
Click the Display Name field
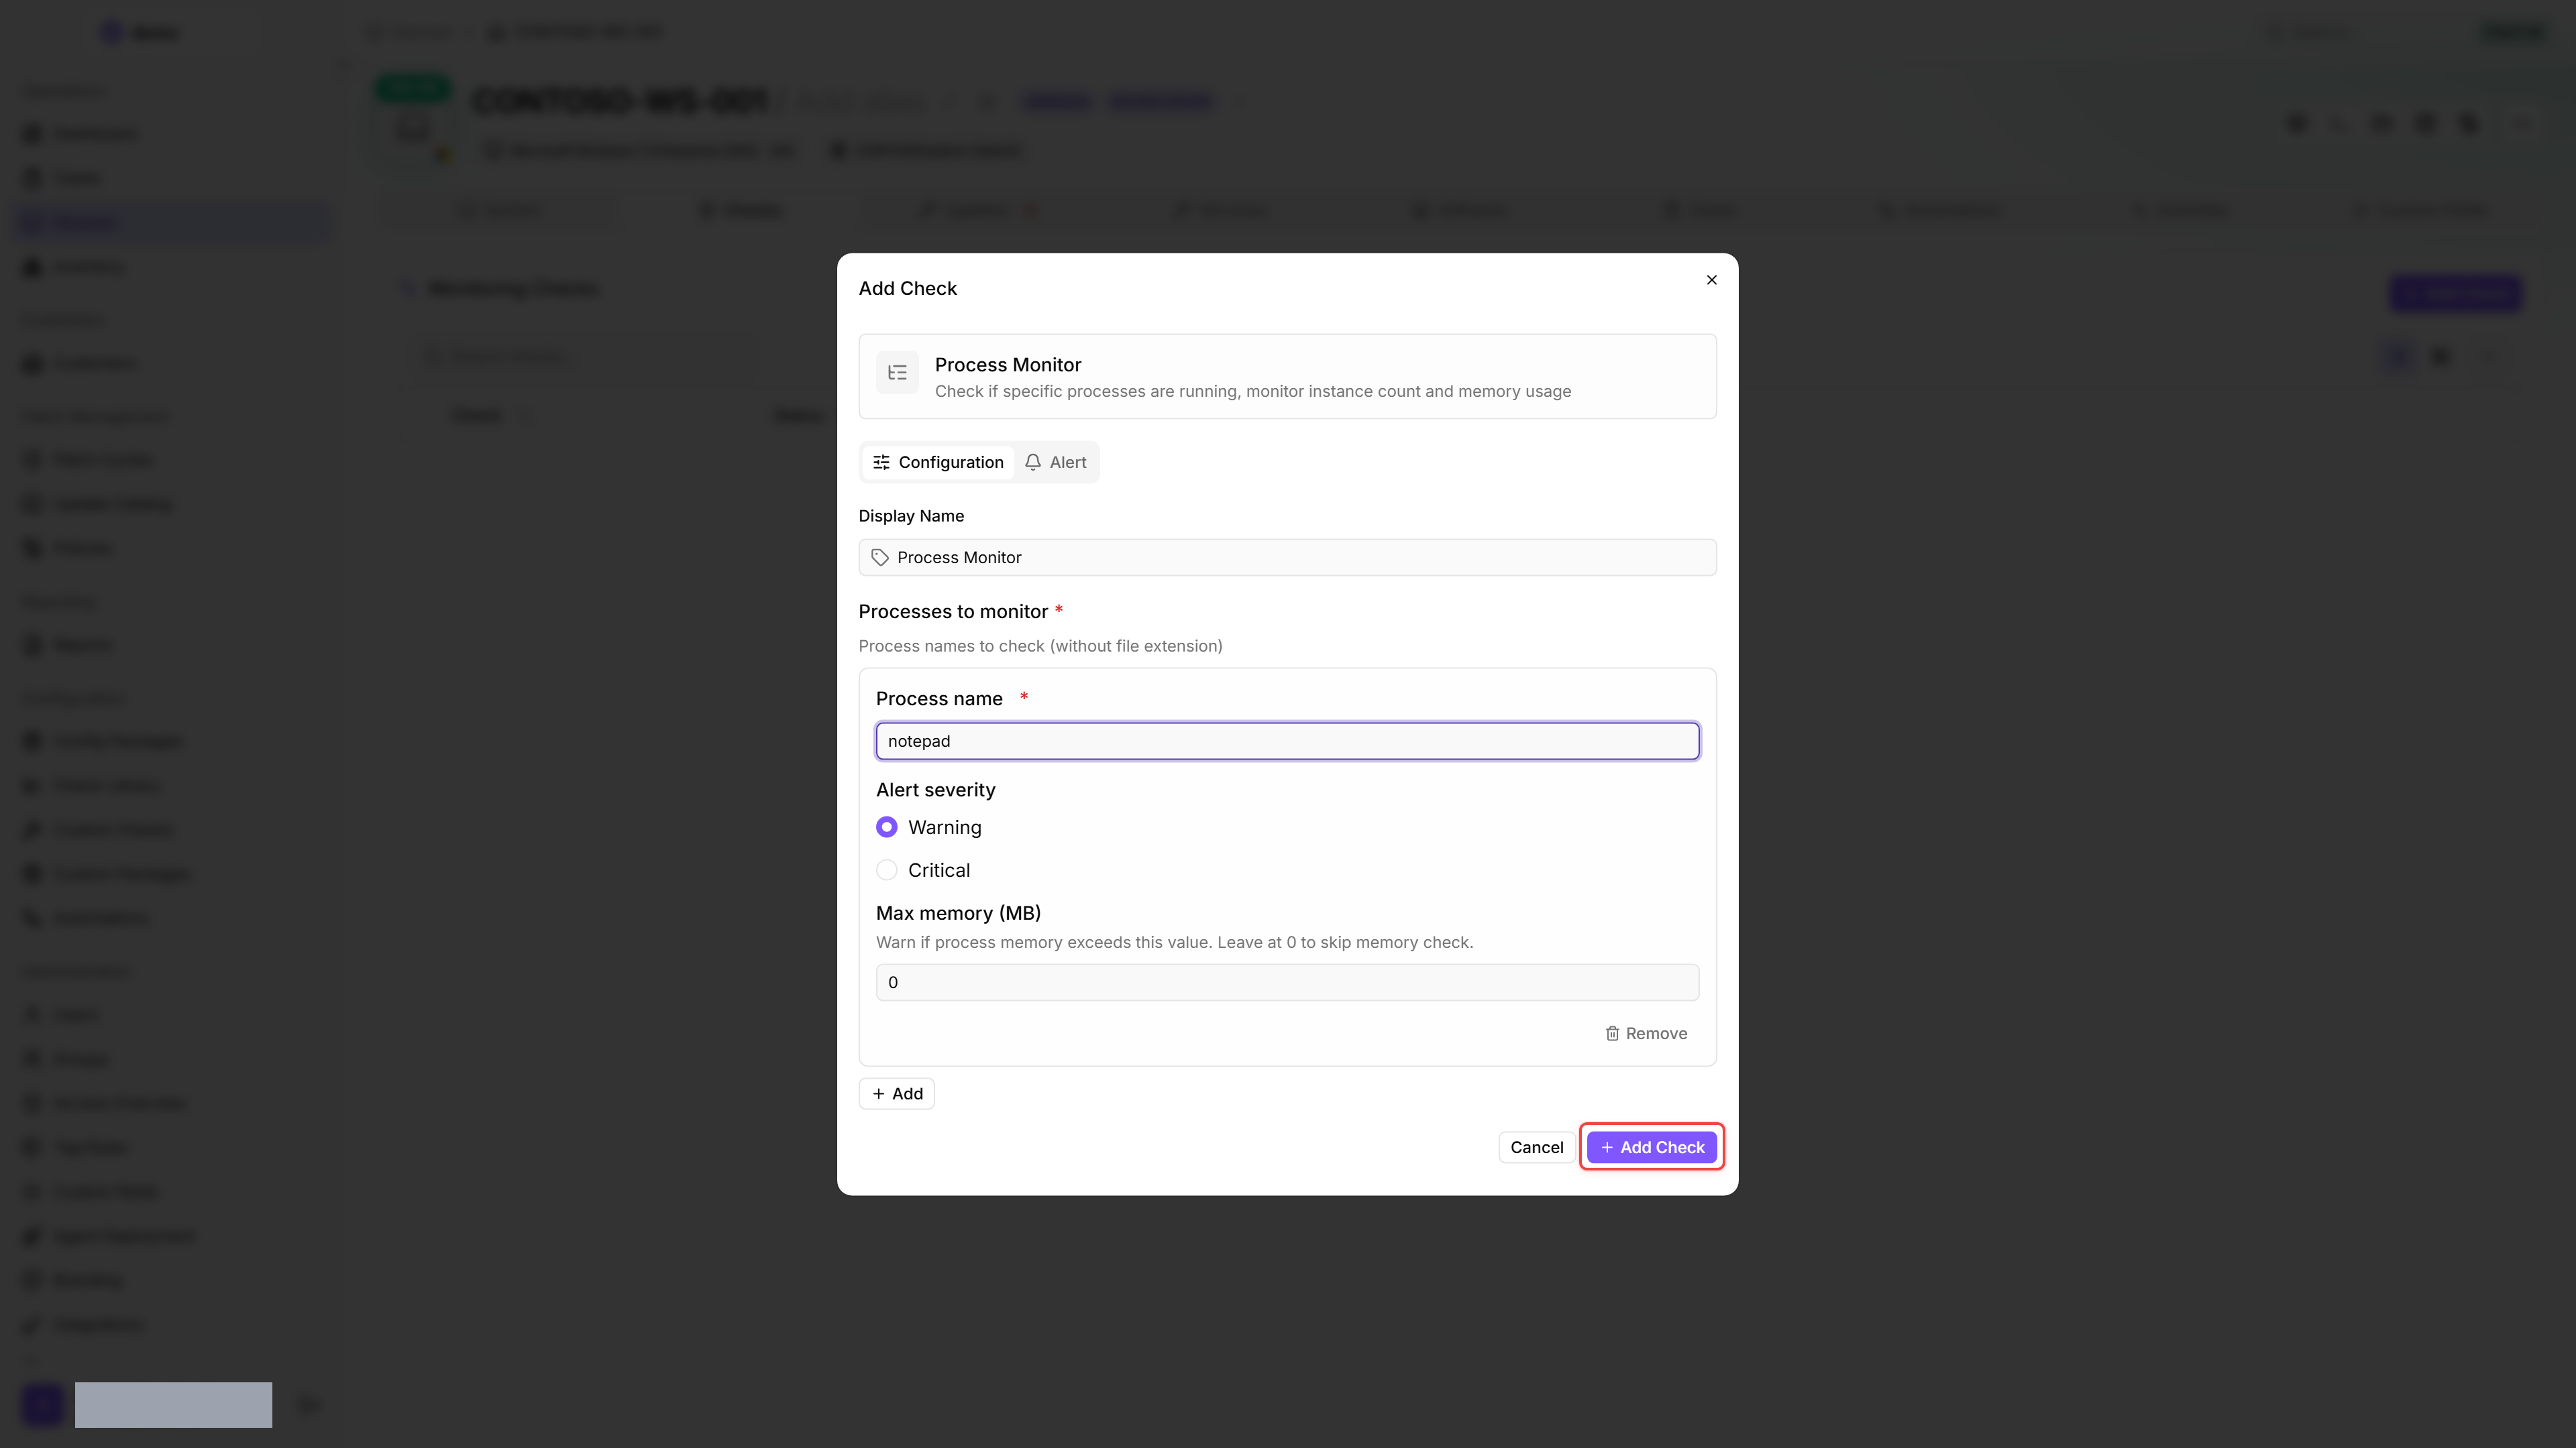[1287, 558]
